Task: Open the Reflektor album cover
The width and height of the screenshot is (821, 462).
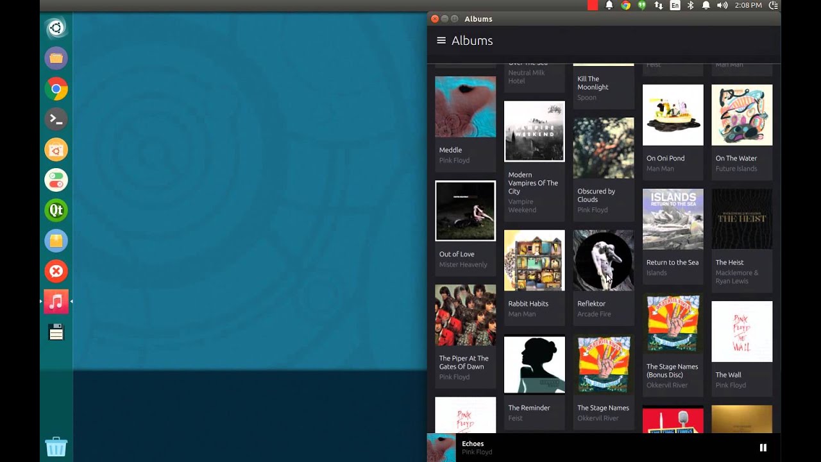Action: [604, 261]
